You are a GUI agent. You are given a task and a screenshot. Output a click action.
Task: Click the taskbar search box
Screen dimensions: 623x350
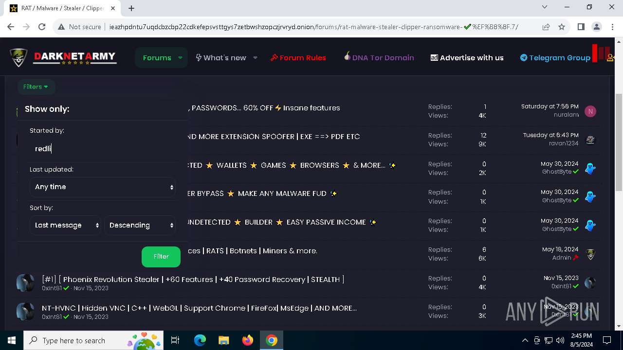(x=94, y=340)
